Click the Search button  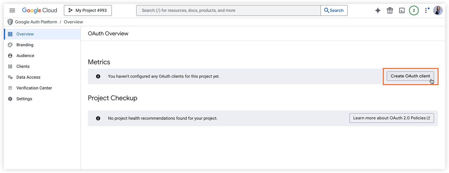pos(334,10)
